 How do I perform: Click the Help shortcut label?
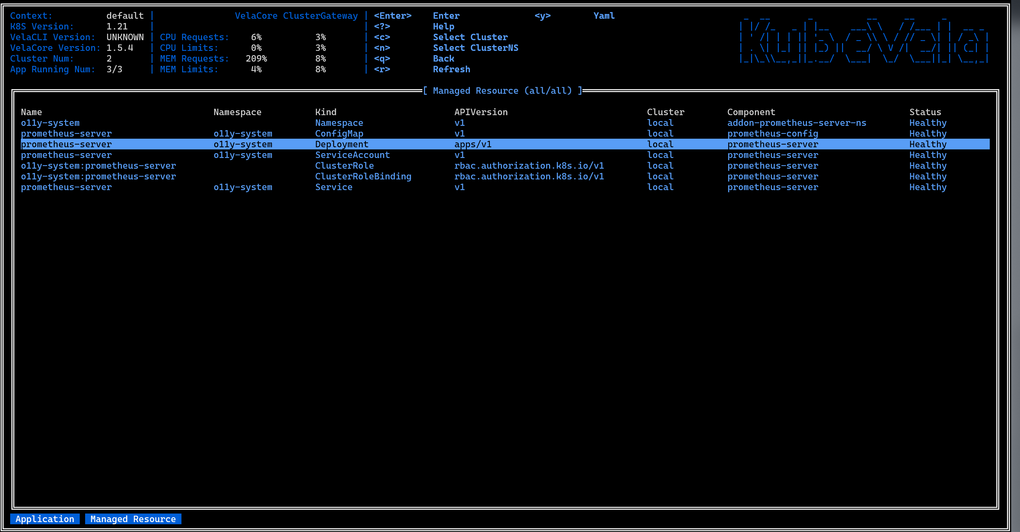443,27
